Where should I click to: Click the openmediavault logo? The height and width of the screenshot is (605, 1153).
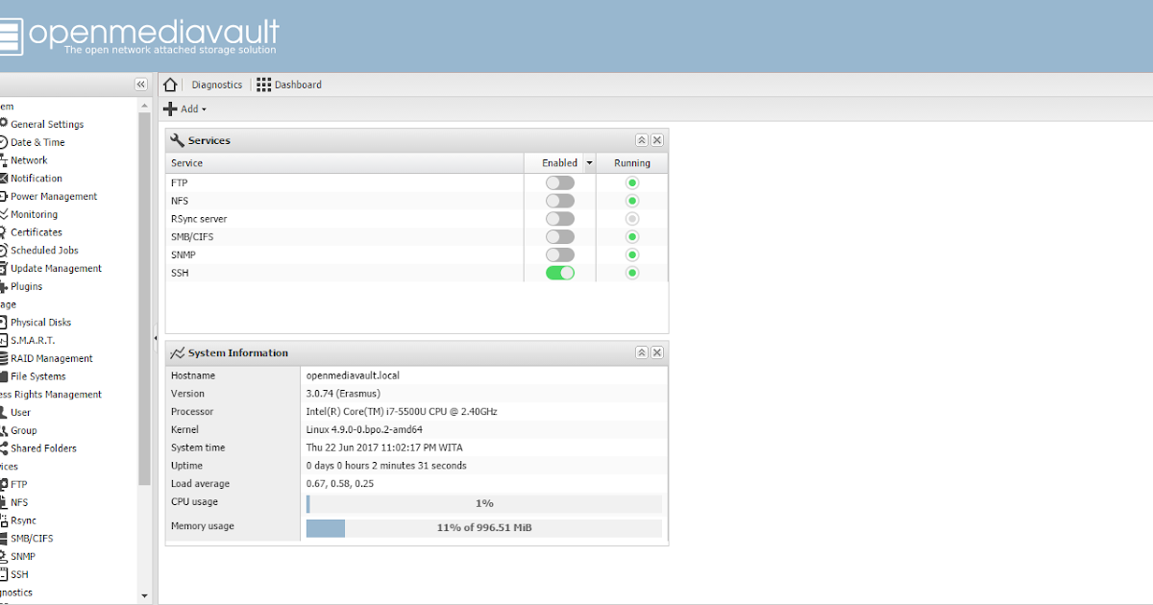(139, 36)
